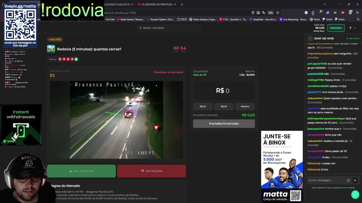Screen dimensions: 362x203
Task: Click the white C circle extension icon
Action: (x=306, y=13)
